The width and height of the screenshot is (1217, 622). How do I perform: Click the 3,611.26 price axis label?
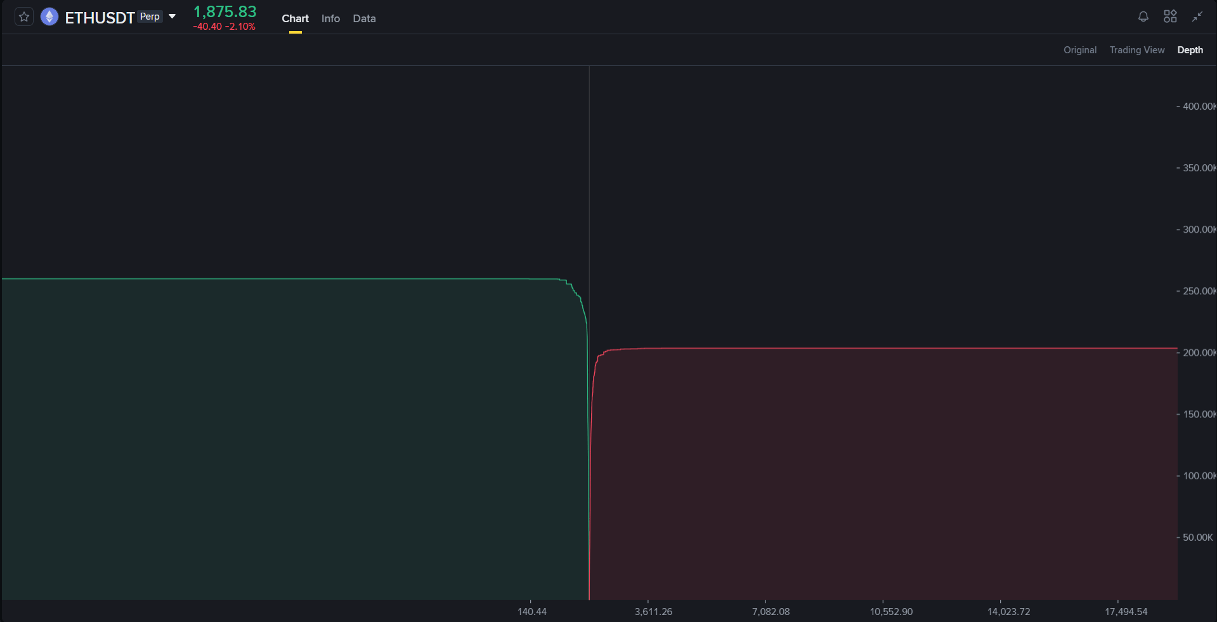[x=653, y=612]
